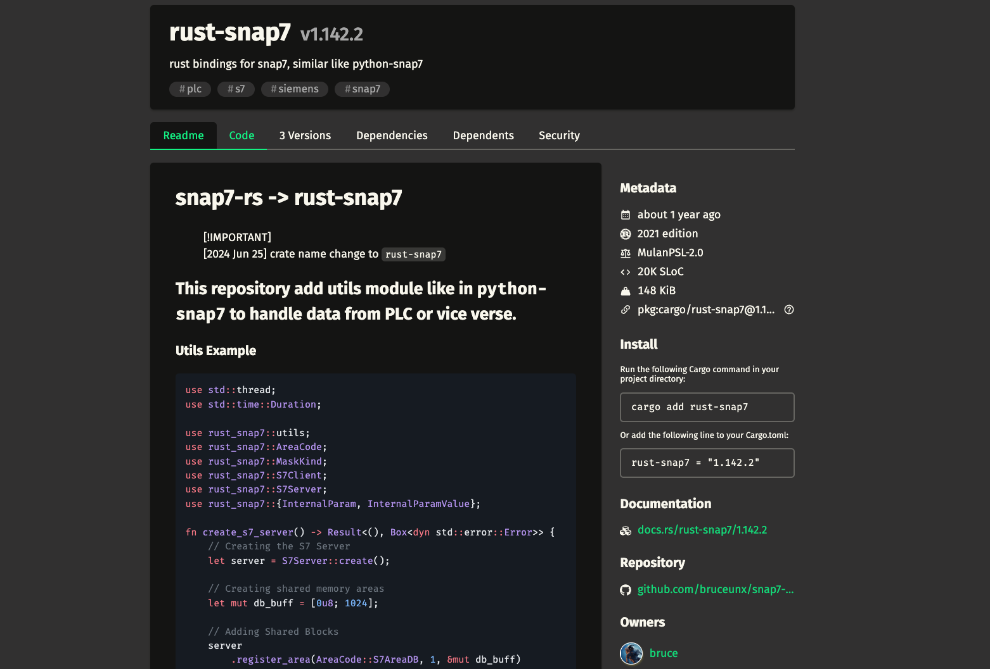Viewport: 990px width, 669px height.
Task: Open the Security tab
Action: (559, 135)
